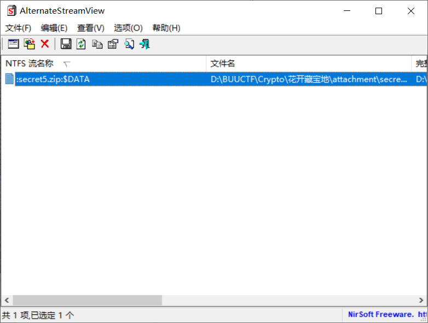
Task: Delete selected streams with the red X icon
Action: point(45,44)
